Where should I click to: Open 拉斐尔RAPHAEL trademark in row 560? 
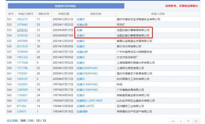(x=87, y=68)
